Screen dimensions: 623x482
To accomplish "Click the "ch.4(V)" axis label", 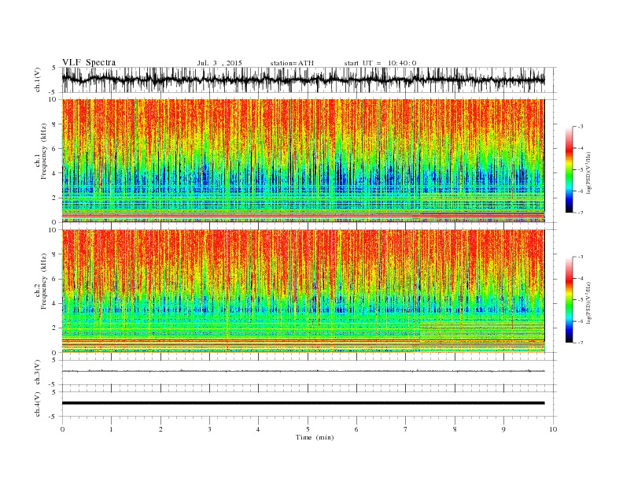I will tap(38, 404).
